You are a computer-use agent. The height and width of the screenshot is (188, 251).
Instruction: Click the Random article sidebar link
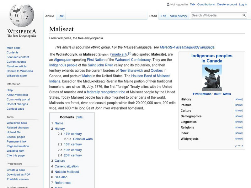click(17, 66)
